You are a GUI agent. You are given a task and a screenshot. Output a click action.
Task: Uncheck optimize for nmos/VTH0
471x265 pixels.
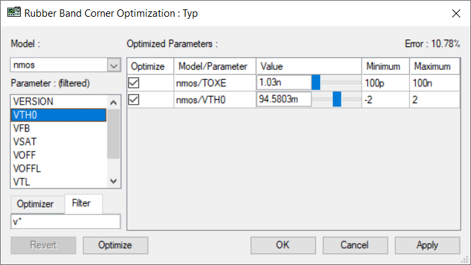pos(134,99)
